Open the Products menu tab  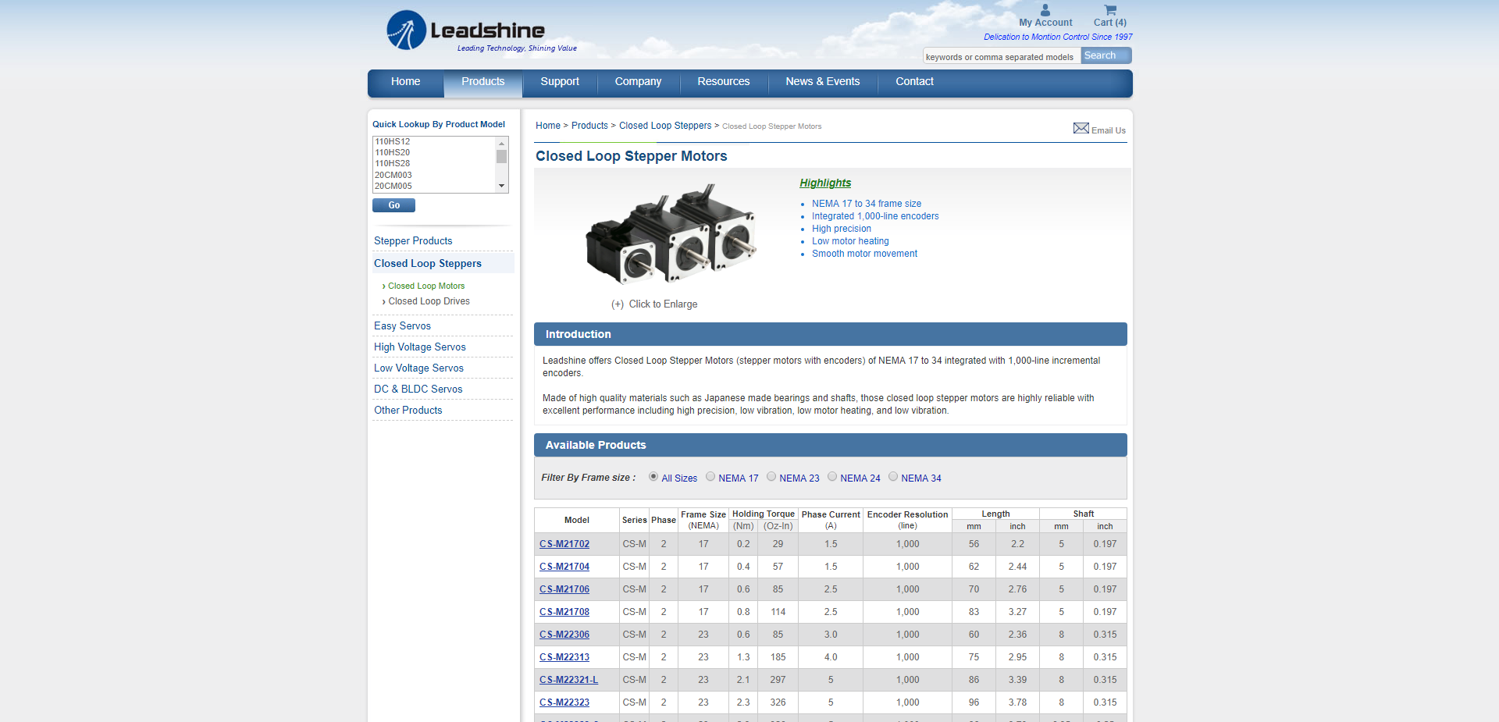pos(482,82)
